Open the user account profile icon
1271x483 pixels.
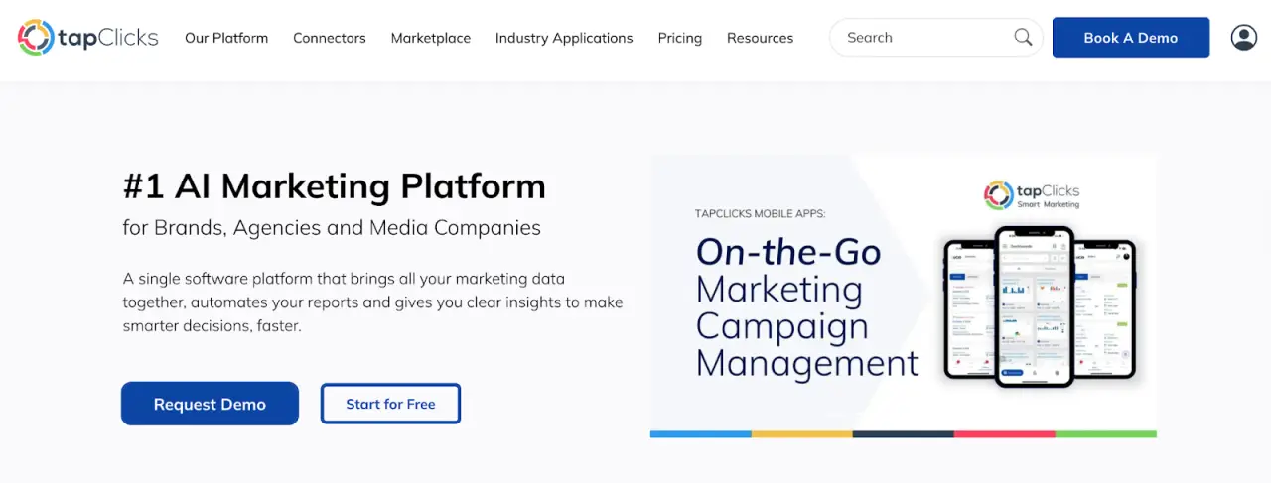tap(1243, 38)
